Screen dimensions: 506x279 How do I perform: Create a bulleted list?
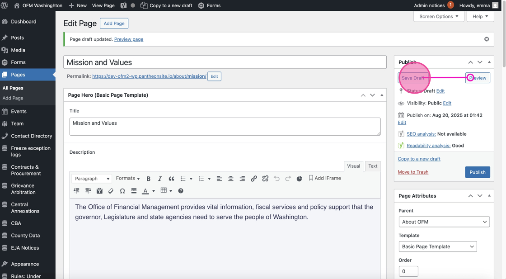coord(183,179)
